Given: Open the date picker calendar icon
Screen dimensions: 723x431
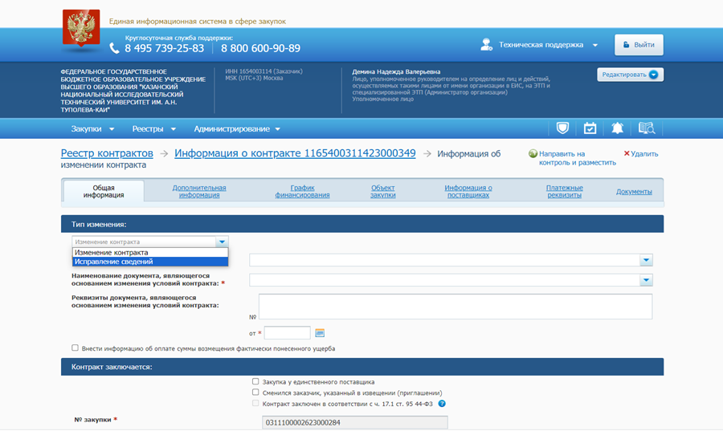Looking at the screenshot, I should 319,333.
